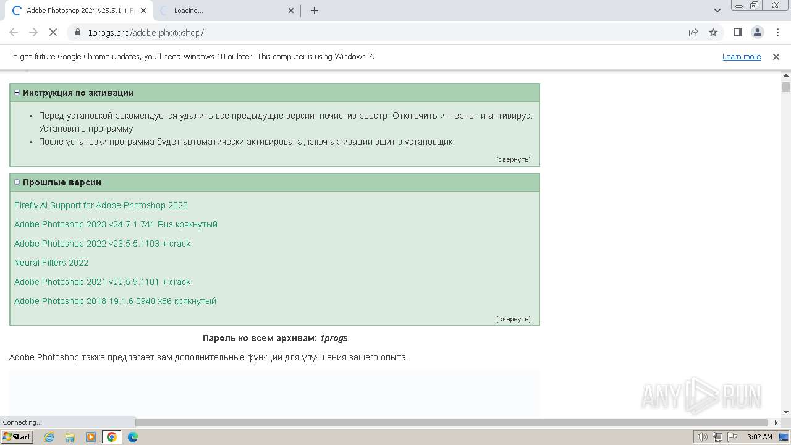Close the Loading... tab

pyautogui.click(x=292, y=11)
